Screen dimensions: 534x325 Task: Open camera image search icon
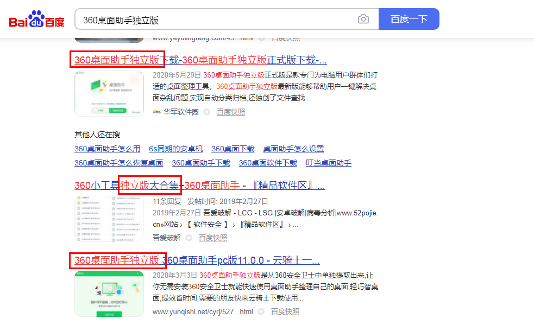click(x=363, y=19)
